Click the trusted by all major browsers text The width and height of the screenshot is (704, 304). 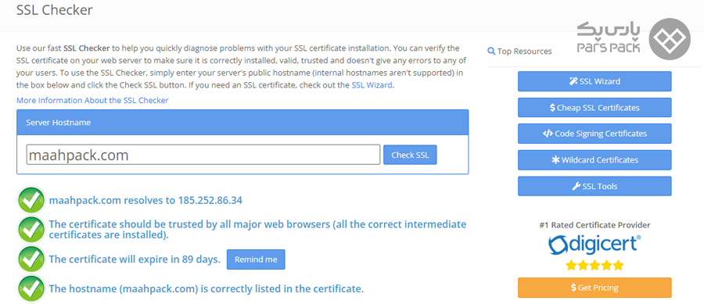pyautogui.click(x=257, y=229)
